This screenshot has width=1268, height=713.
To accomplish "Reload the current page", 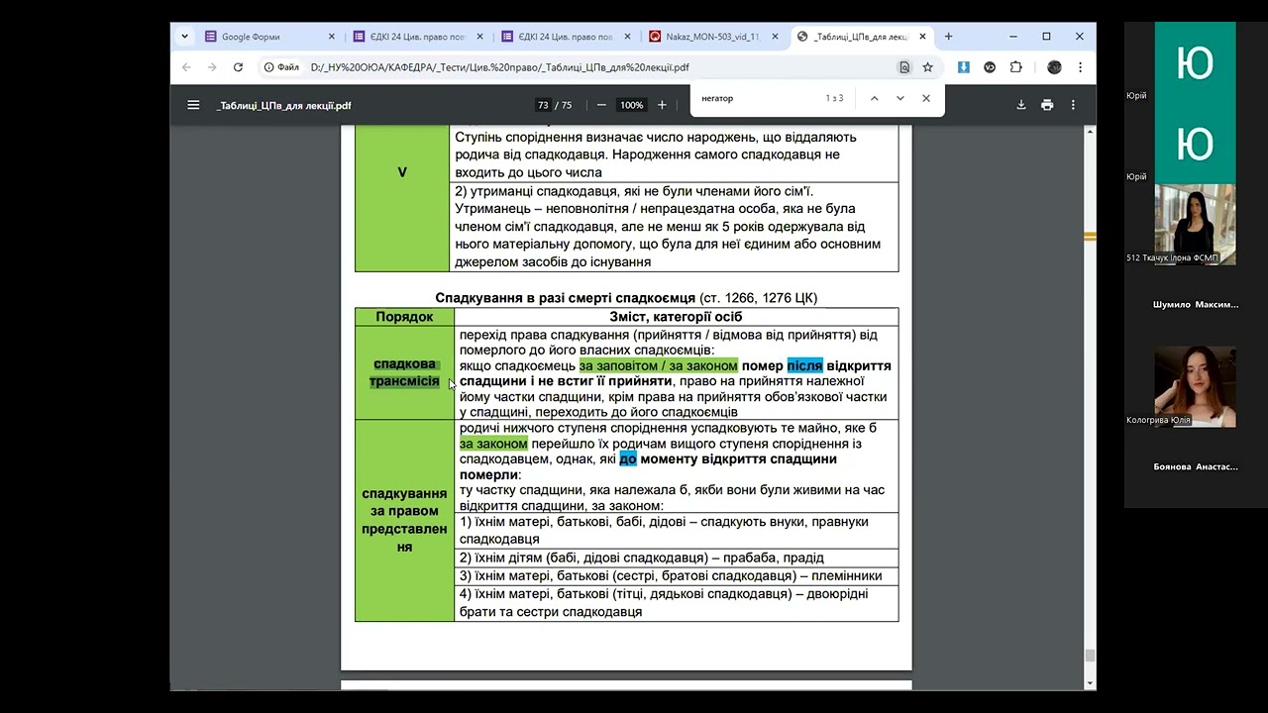I will pos(238,67).
